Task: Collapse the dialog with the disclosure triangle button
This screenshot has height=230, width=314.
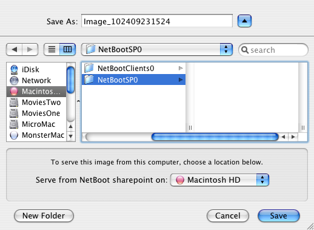Action: (244, 21)
